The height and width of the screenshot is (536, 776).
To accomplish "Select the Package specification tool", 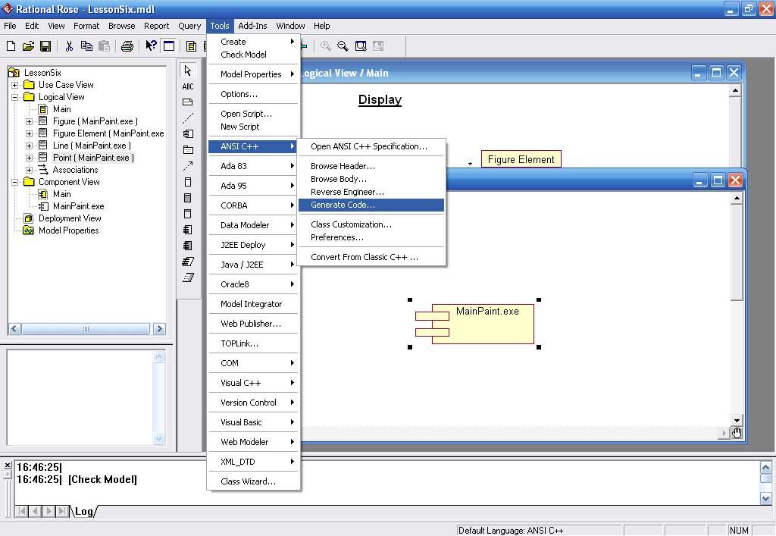I will pyautogui.click(x=188, y=230).
